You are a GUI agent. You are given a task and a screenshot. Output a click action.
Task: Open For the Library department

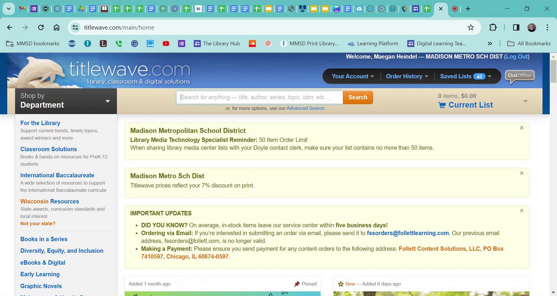click(x=40, y=123)
